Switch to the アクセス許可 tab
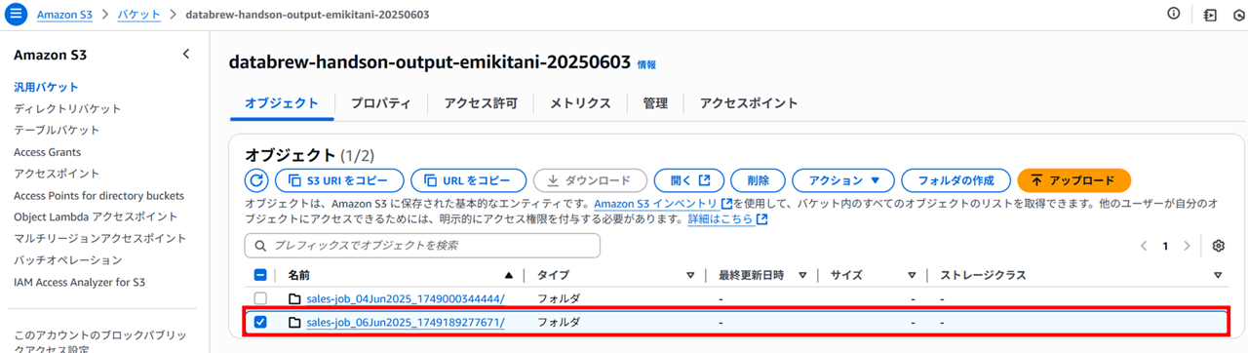This screenshot has height=353, width=1248. pyautogui.click(x=481, y=103)
